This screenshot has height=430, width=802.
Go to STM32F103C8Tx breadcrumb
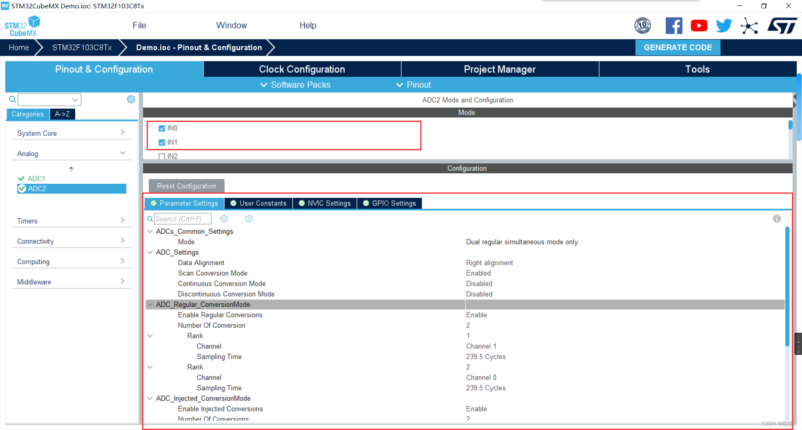click(82, 48)
